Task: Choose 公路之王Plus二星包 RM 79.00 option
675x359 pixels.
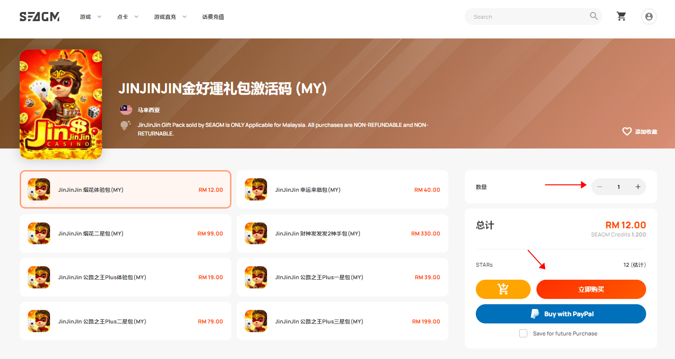Action: (x=126, y=321)
